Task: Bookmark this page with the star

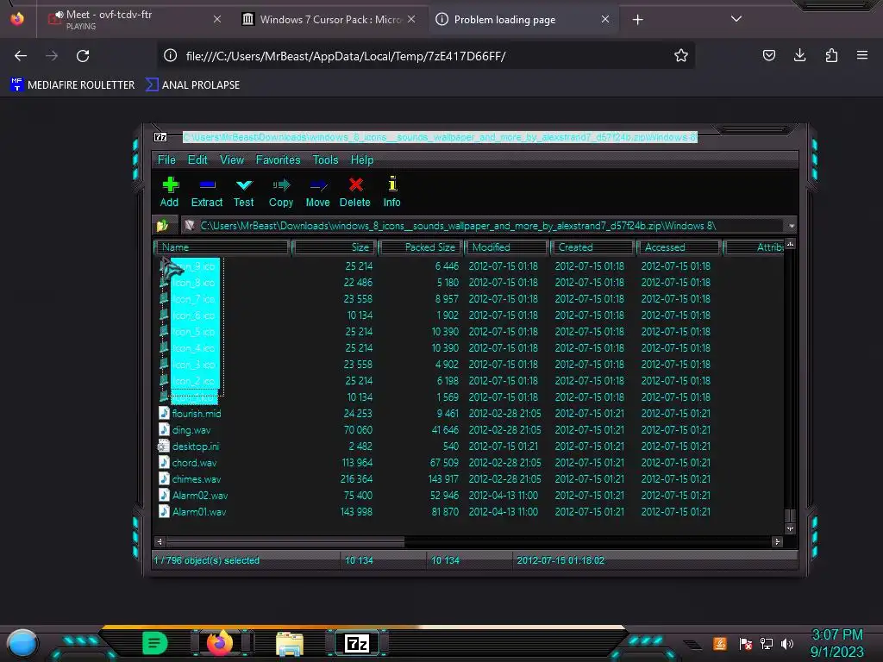Action: click(x=681, y=55)
